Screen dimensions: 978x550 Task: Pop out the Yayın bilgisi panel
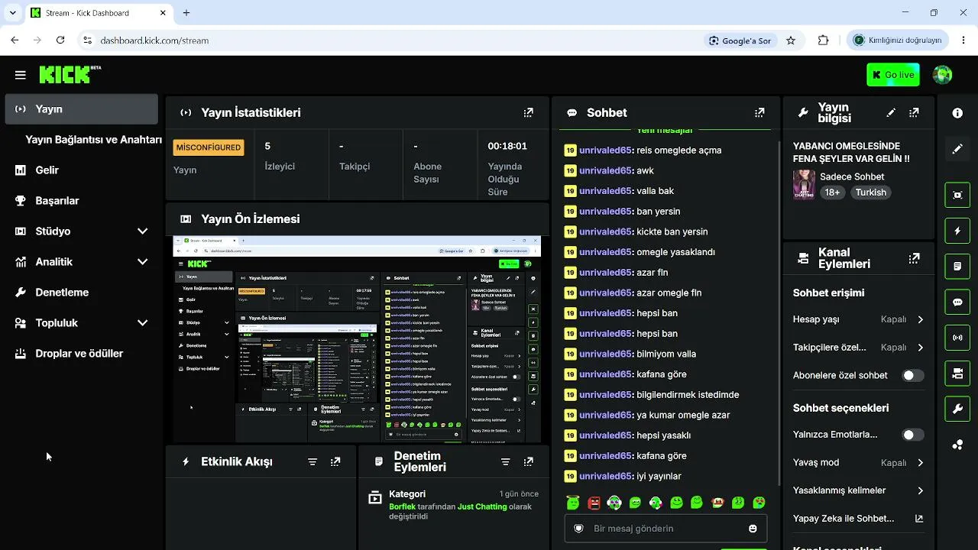coord(914,112)
